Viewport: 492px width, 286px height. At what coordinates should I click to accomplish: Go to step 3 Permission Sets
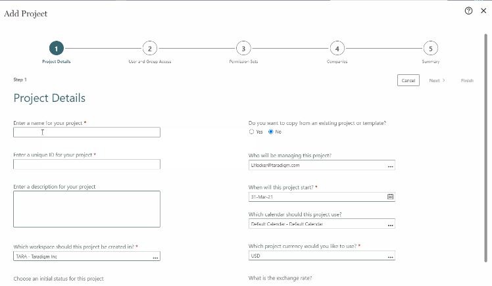(243, 49)
